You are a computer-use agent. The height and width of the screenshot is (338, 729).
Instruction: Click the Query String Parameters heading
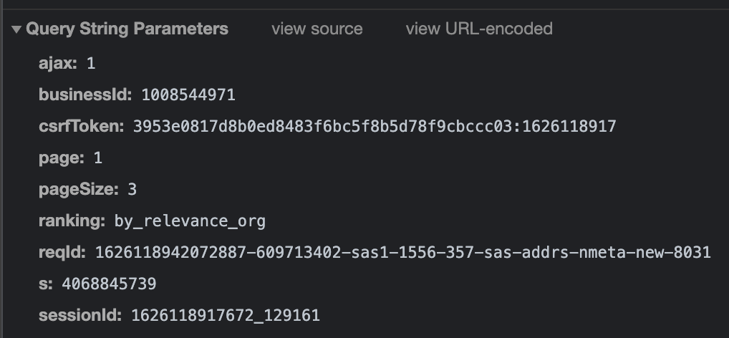(127, 29)
